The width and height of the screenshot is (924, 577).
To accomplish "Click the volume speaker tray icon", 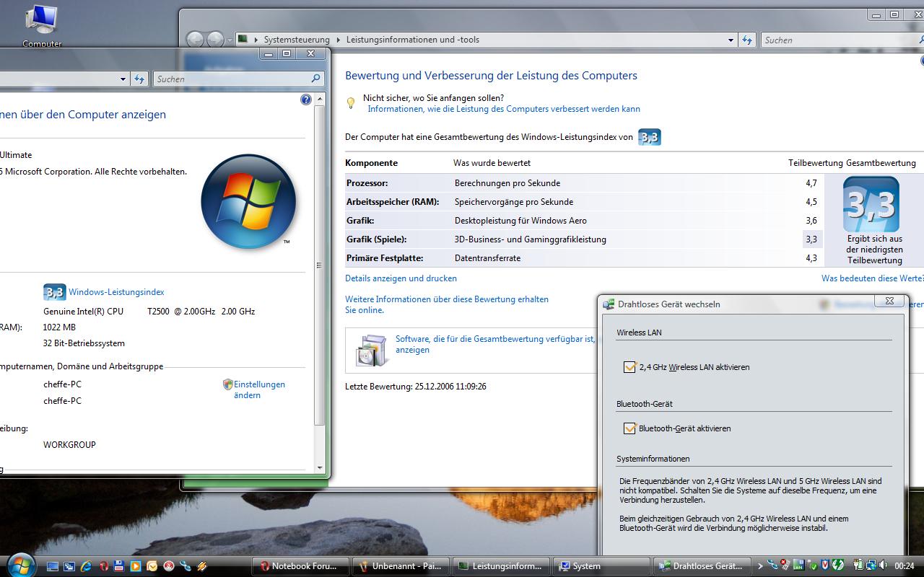I will 883,565.
